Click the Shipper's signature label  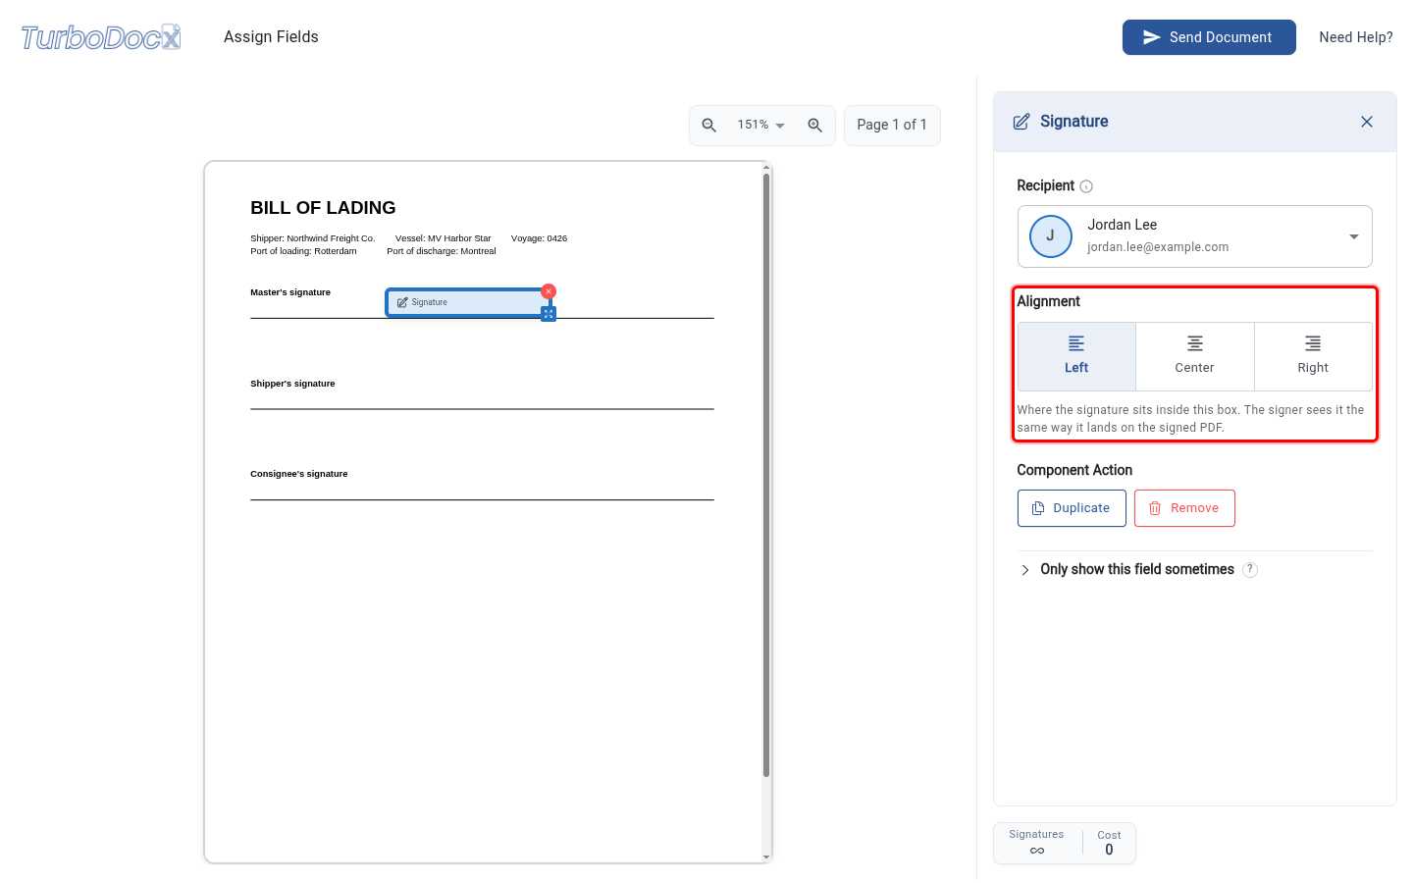pyautogui.click(x=292, y=384)
